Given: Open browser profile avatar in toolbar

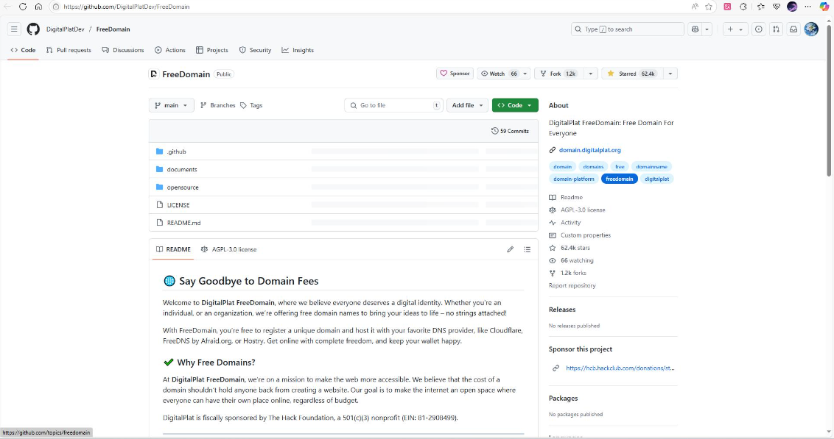Looking at the screenshot, I should coord(792,7).
